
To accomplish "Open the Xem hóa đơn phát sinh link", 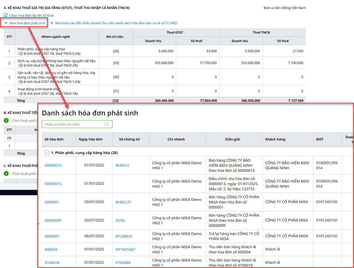I will click(27, 23).
